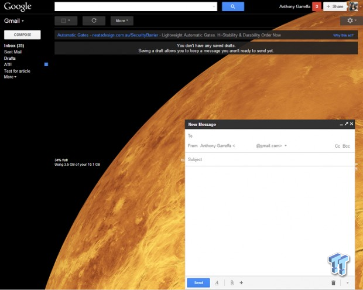Image resolution: width=363 pixels, height=290 pixels.
Task: Open more options arrow beside trash
Action: point(348,283)
